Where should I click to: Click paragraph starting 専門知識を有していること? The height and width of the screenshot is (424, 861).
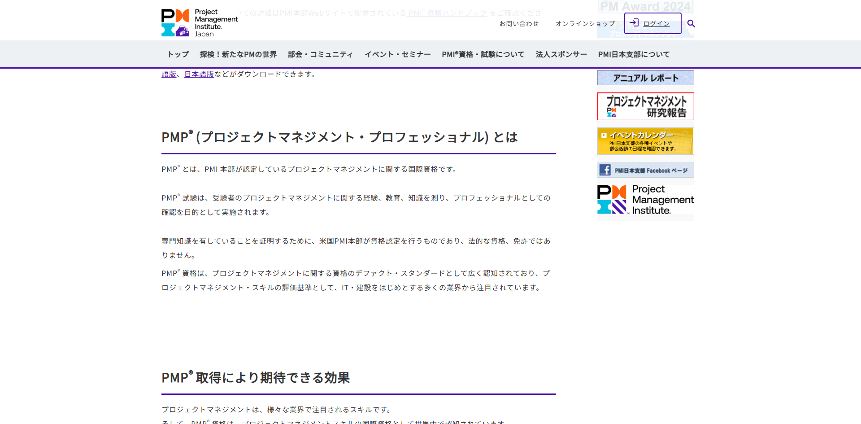coord(357,248)
